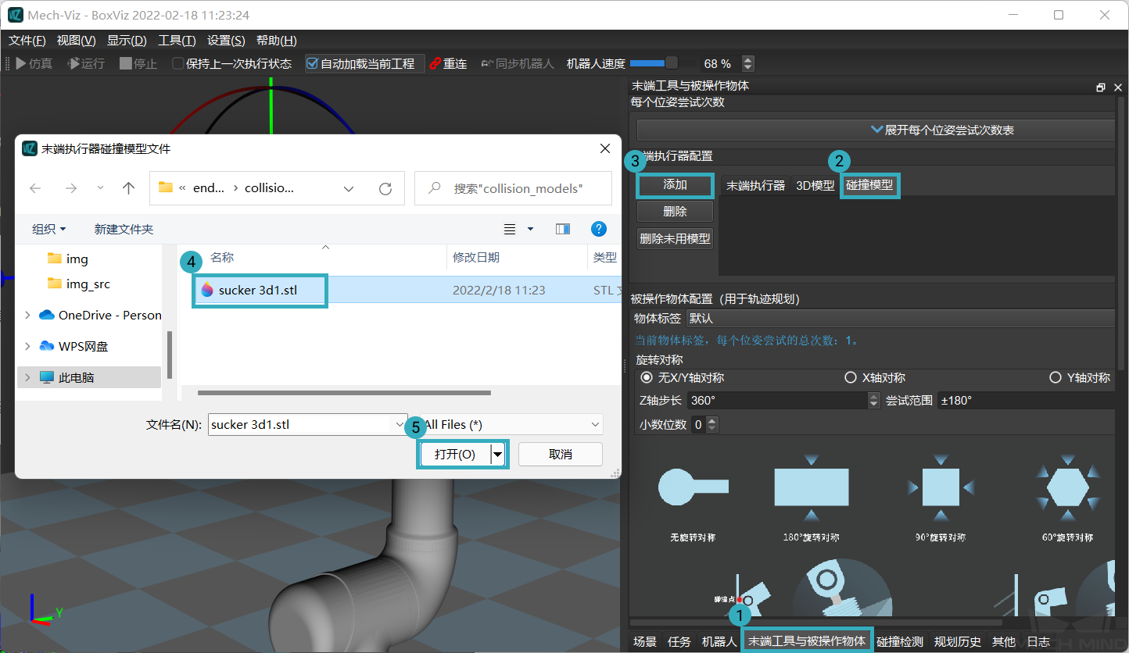Toggle the preview pane icon
1129x653 pixels.
pos(562,229)
